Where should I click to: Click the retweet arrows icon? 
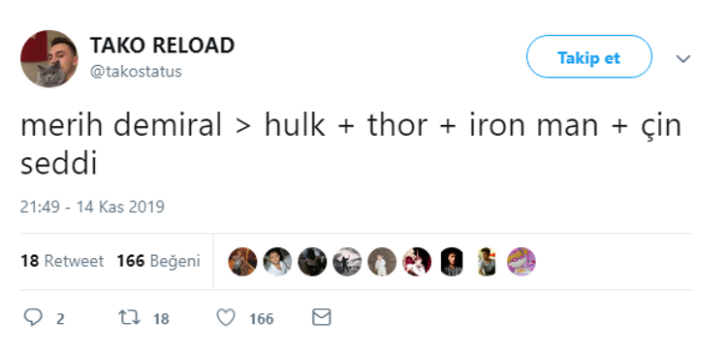click(x=129, y=318)
